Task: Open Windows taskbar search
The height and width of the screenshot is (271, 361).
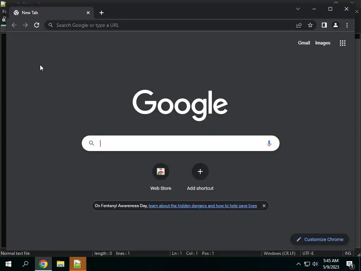Action: pos(25,264)
